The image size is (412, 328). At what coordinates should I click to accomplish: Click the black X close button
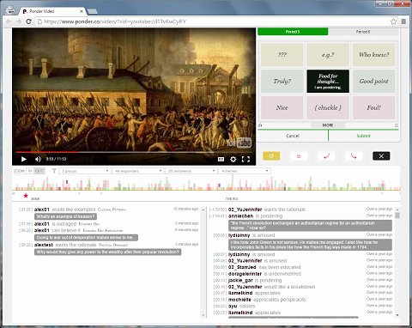(x=381, y=156)
